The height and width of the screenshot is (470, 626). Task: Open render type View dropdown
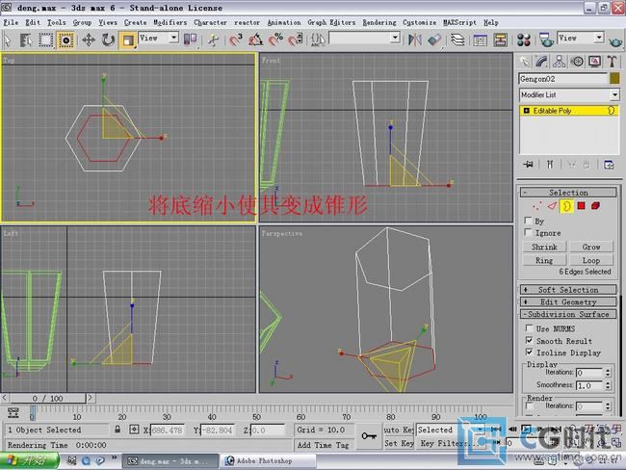(x=599, y=38)
